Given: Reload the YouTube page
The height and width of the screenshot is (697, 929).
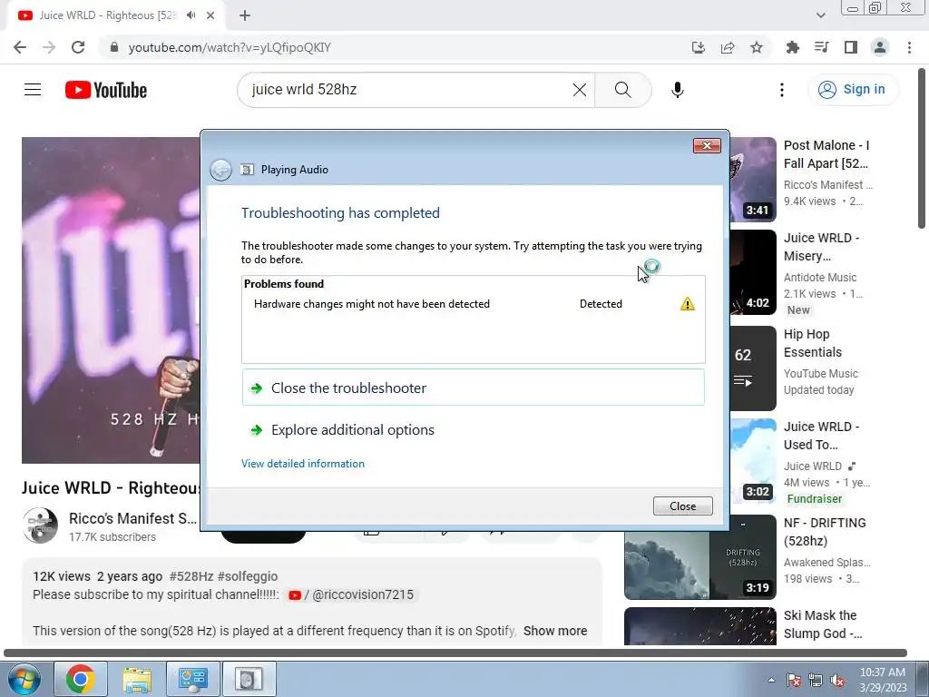Looking at the screenshot, I should pyautogui.click(x=78, y=47).
